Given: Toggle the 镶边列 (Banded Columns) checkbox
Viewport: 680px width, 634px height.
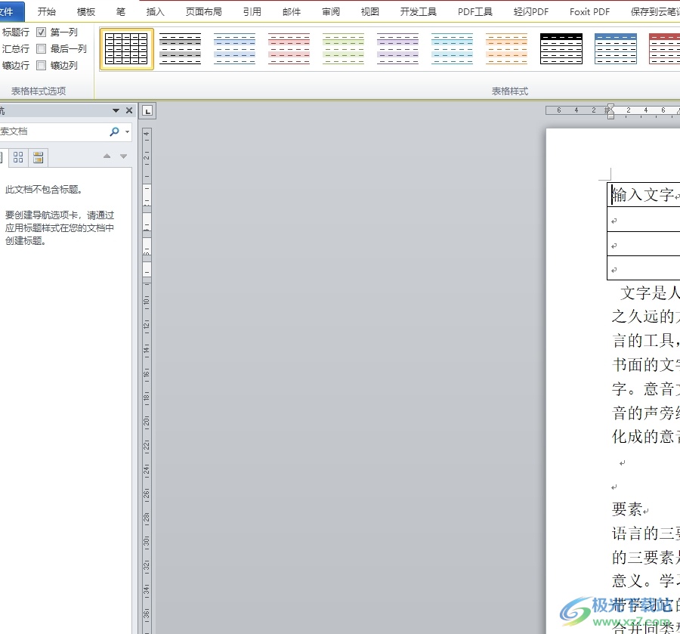Looking at the screenshot, I should [x=42, y=66].
